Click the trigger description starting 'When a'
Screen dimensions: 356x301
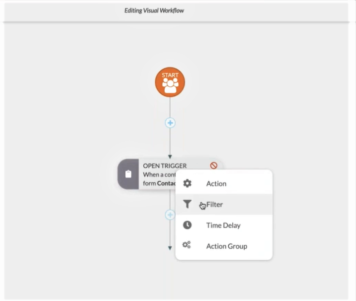(158, 174)
